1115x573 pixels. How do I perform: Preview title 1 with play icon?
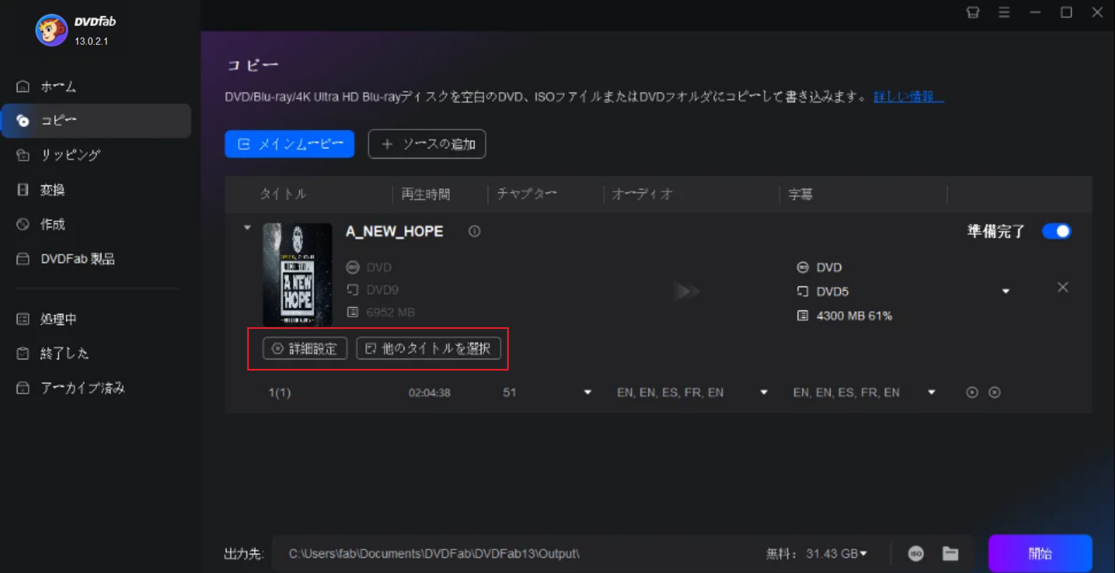click(x=972, y=393)
